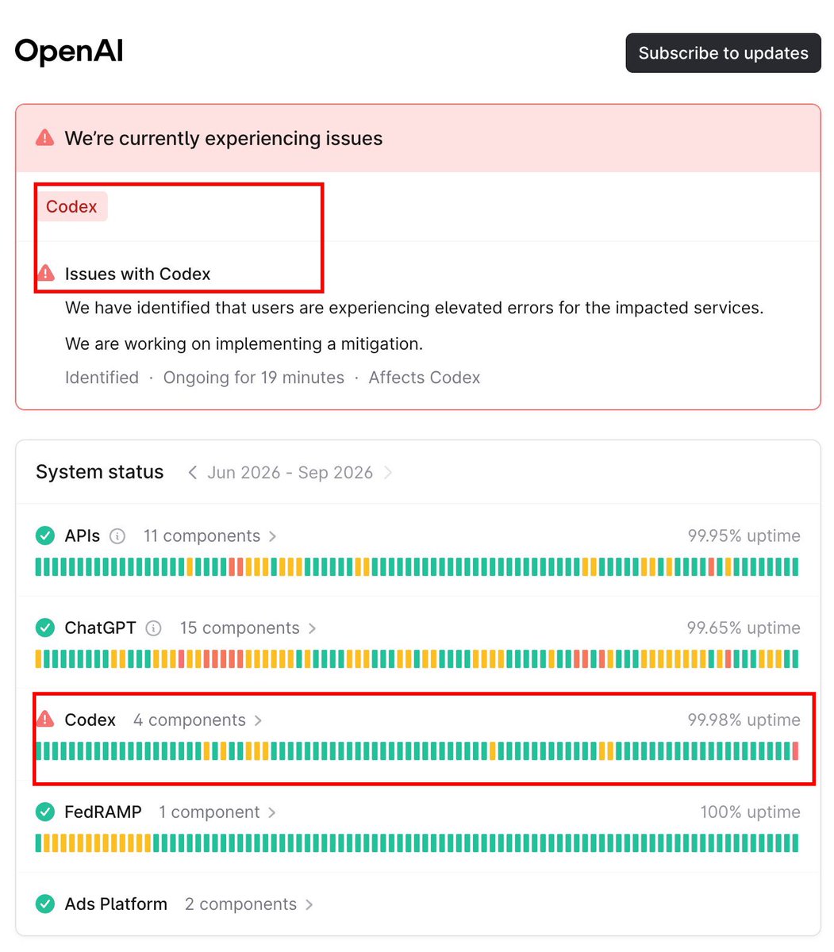The width and height of the screenshot is (834, 952).
Task: Expand the APIs 11 components list
Action: click(x=209, y=536)
